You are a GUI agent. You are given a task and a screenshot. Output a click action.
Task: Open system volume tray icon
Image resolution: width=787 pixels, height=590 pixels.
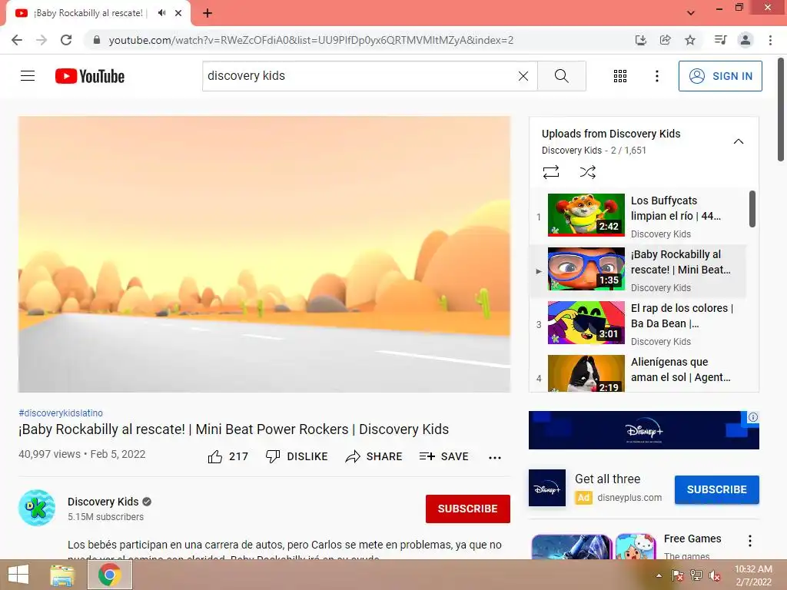(715, 575)
